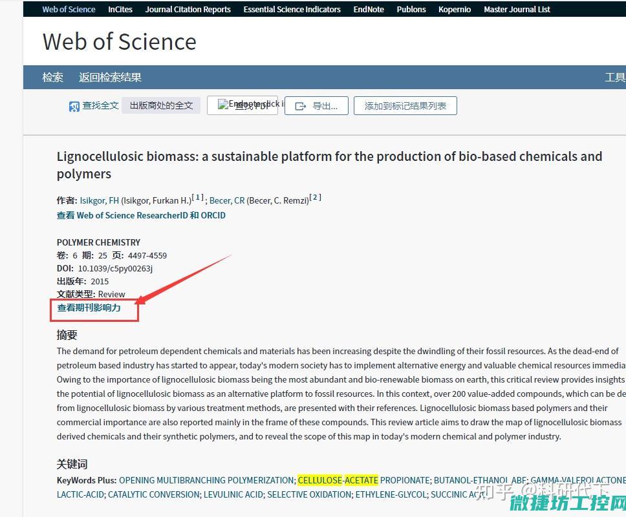
Task: Click the Web of Science logo title
Action: tap(120, 41)
